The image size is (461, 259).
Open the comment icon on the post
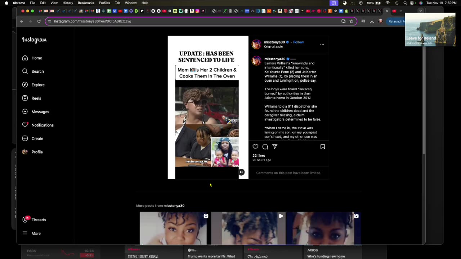(x=265, y=147)
